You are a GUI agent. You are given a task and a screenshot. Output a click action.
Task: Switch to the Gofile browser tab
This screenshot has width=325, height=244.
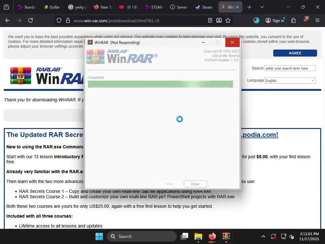52,7
